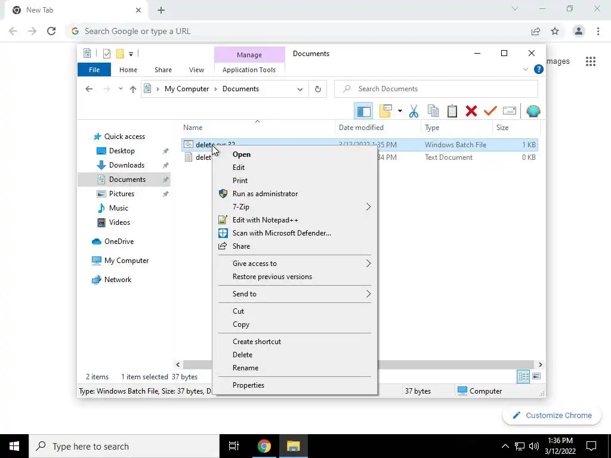Open the View ribbon tab
The image size is (611, 458).
click(196, 70)
